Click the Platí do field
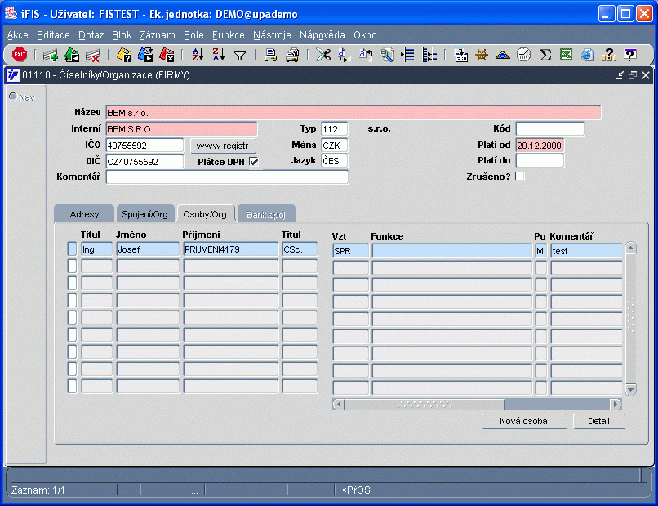The image size is (658, 506). pyautogui.click(x=540, y=160)
